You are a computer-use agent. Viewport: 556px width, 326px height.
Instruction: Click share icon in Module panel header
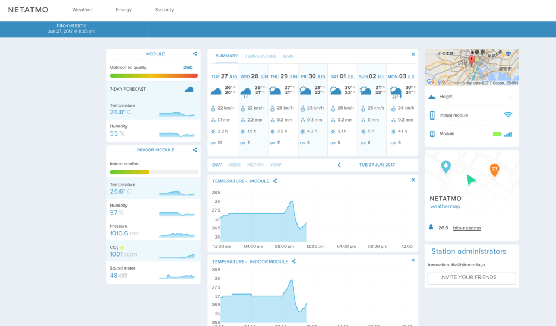[195, 54]
